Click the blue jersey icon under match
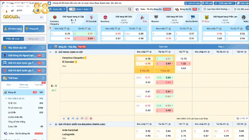This screenshot has height=140, width=249. tap(68, 119)
